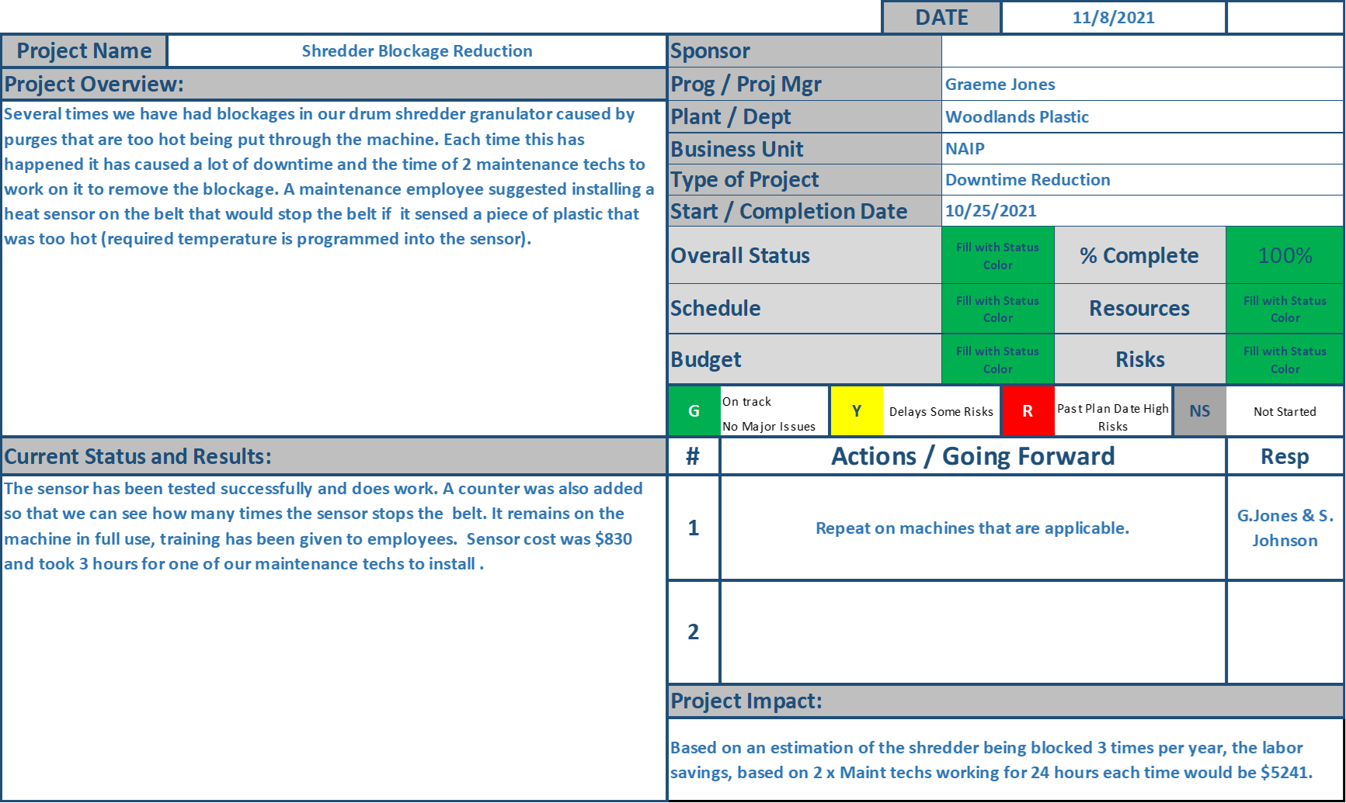Select the On track No Major Issues text
The width and height of the screenshot is (1346, 803).
click(769, 414)
